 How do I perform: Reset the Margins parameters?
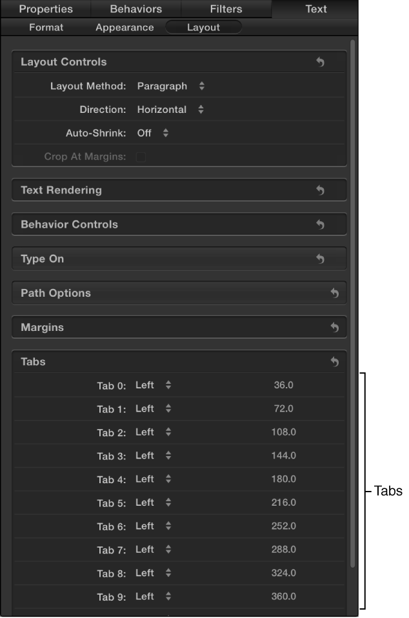pos(334,327)
